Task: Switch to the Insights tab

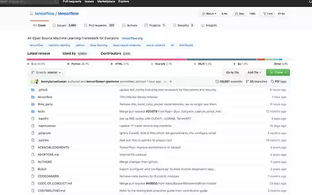Action: pos(209,25)
